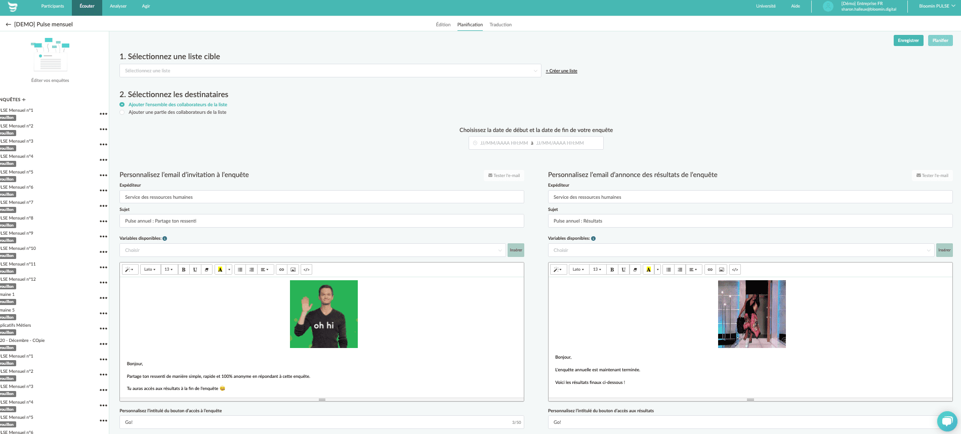Viewport: 961px width, 434px height.
Task: Pick highlight color A in invitation editor
Action: (x=220, y=270)
